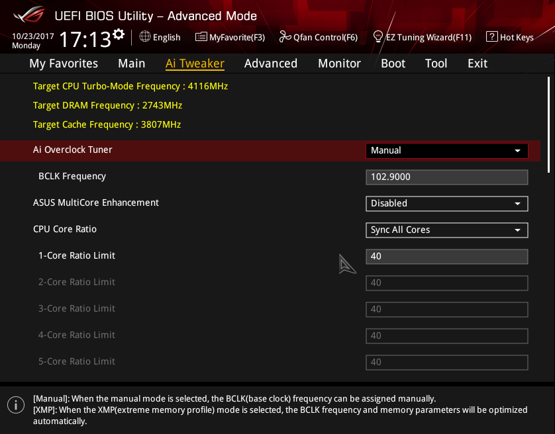Open time settings gear icon
Viewport: 555px width, 434px height.
click(119, 34)
